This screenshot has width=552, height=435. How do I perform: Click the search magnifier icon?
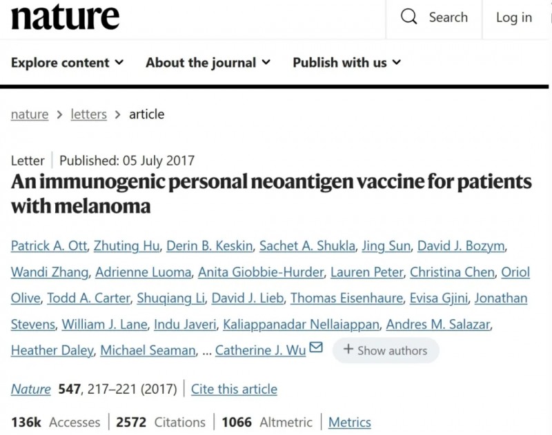coord(409,17)
